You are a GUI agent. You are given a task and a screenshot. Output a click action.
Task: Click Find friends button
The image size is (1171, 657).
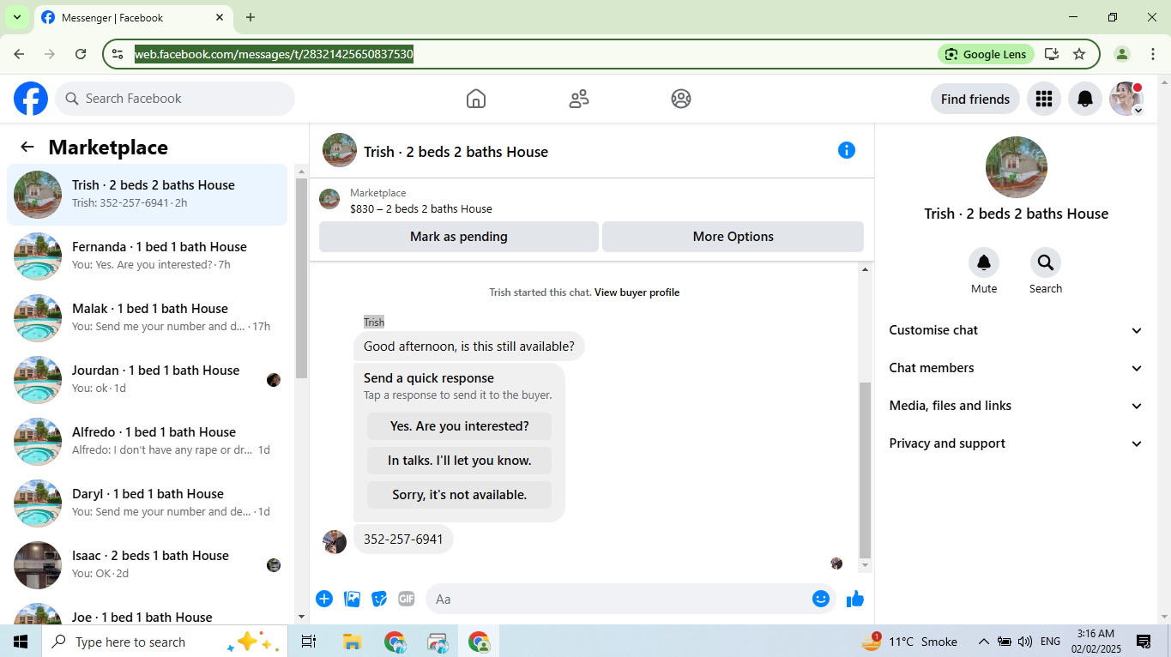point(975,99)
